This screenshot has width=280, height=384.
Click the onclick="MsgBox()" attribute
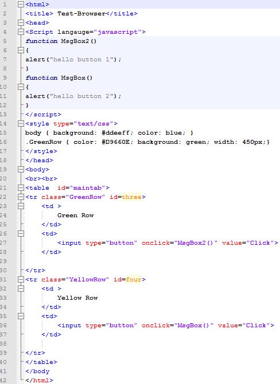[177, 326]
